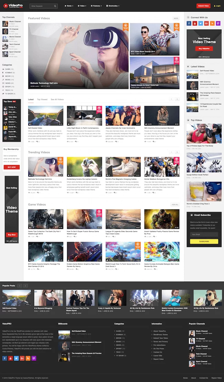The height and width of the screenshot is (382, 224).
Task: Click Sport Channel avatar in footer Popular Channels
Action: (192, 363)
